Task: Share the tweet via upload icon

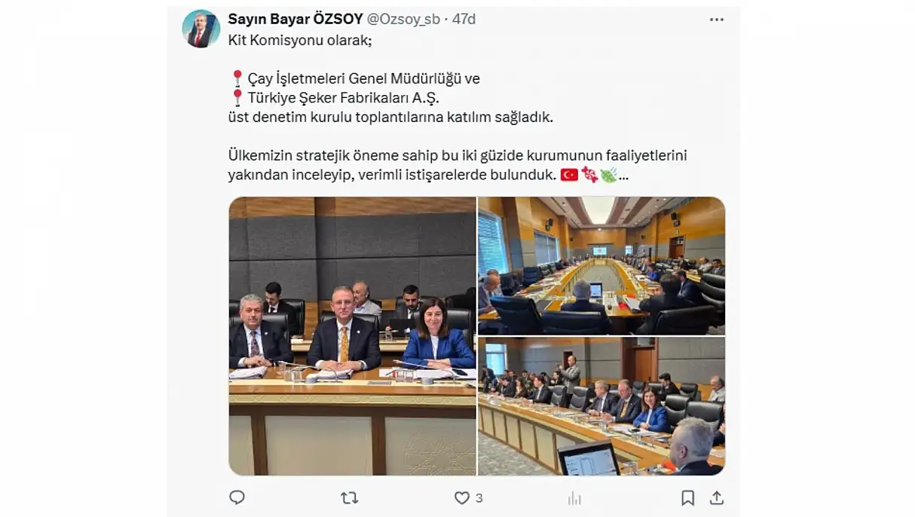Action: [717, 497]
